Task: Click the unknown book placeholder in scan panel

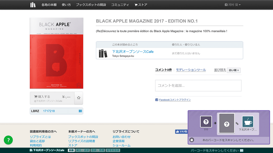Action: point(226,123)
